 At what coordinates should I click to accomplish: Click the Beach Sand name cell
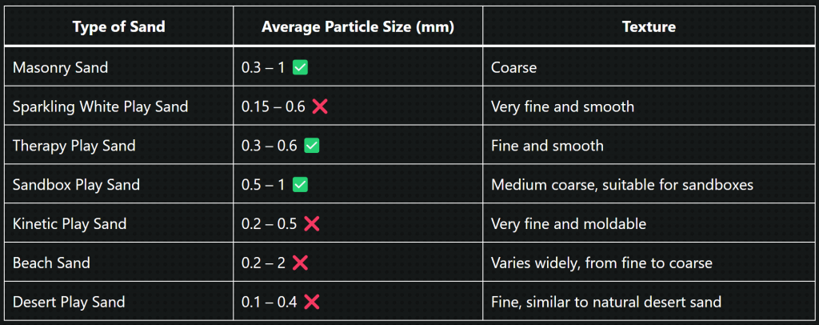click(118, 263)
